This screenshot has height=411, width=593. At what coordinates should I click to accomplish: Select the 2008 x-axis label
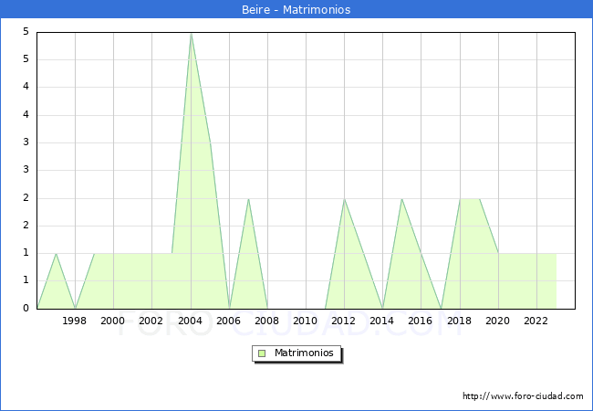tap(267, 321)
